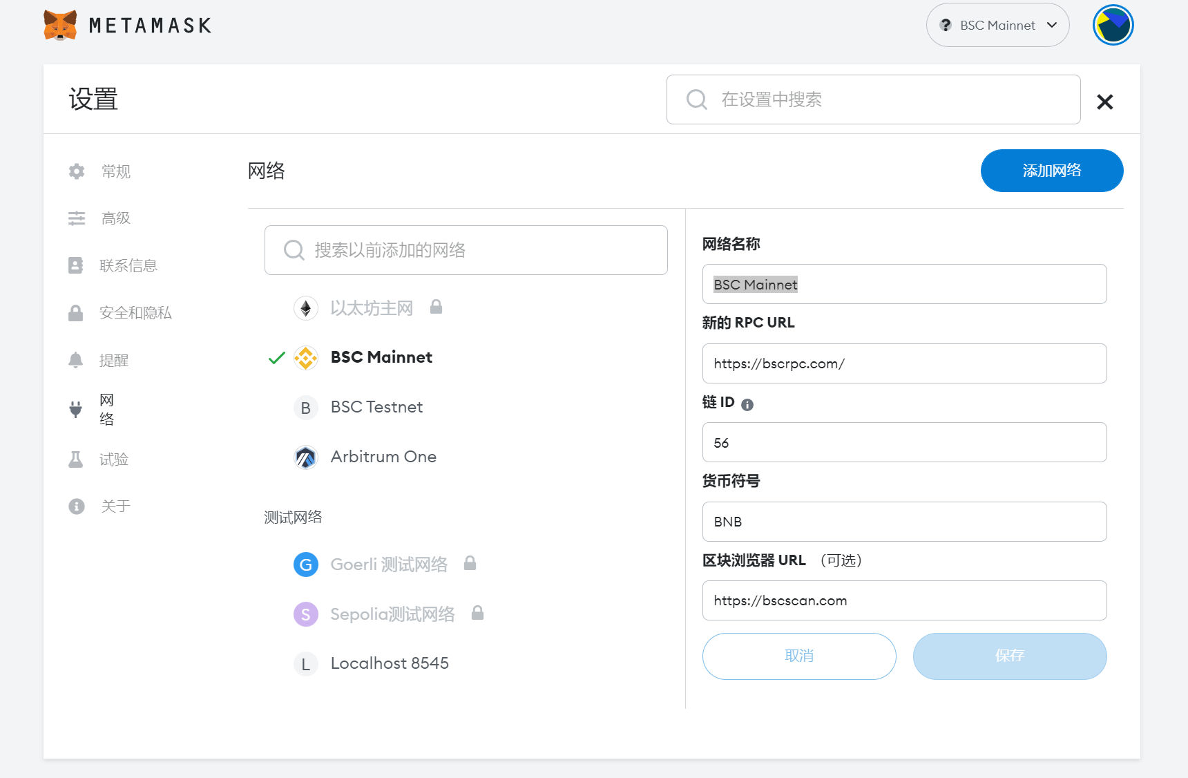Click the BNB logo icon in list
1188x778 pixels.
pyautogui.click(x=306, y=358)
